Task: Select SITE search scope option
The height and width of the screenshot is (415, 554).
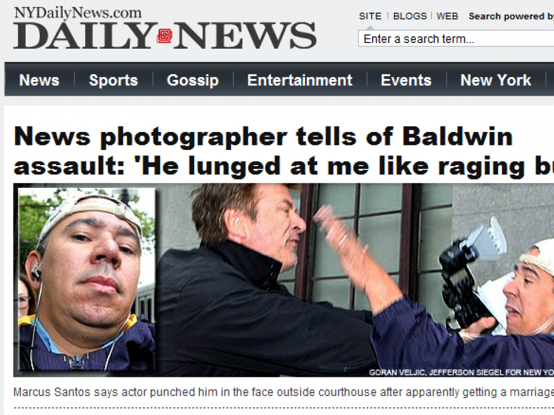Action: (370, 16)
